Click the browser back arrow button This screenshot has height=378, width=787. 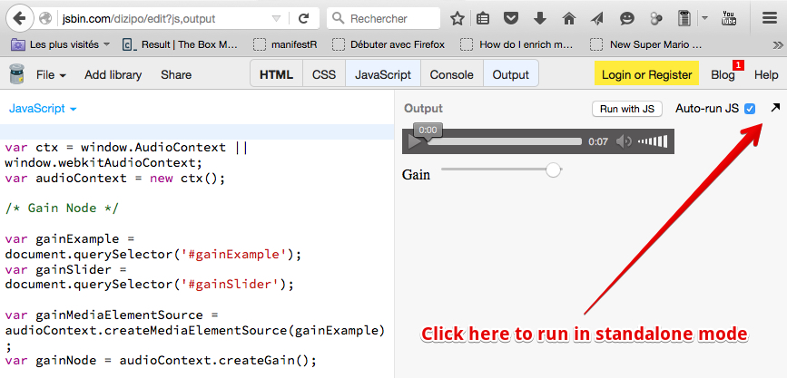[x=19, y=18]
